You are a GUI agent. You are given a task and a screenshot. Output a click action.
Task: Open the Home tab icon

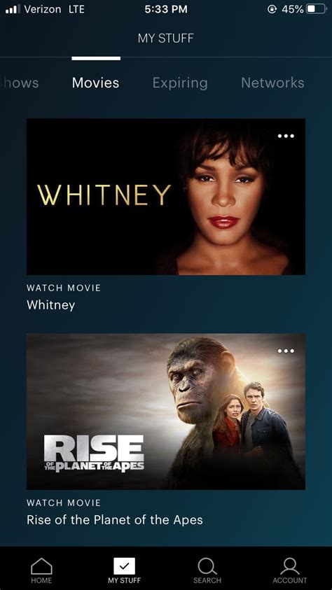[41, 567]
